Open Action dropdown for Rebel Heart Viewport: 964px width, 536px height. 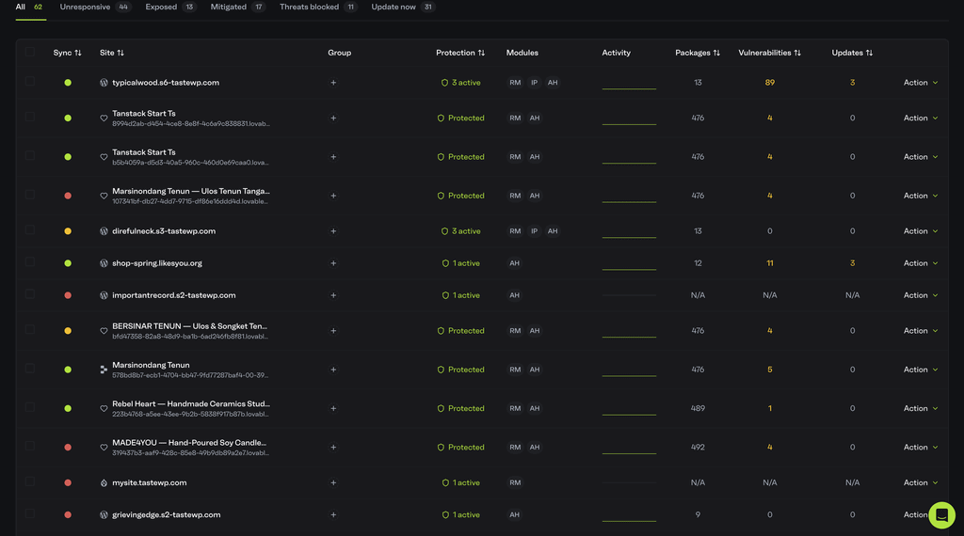921,408
